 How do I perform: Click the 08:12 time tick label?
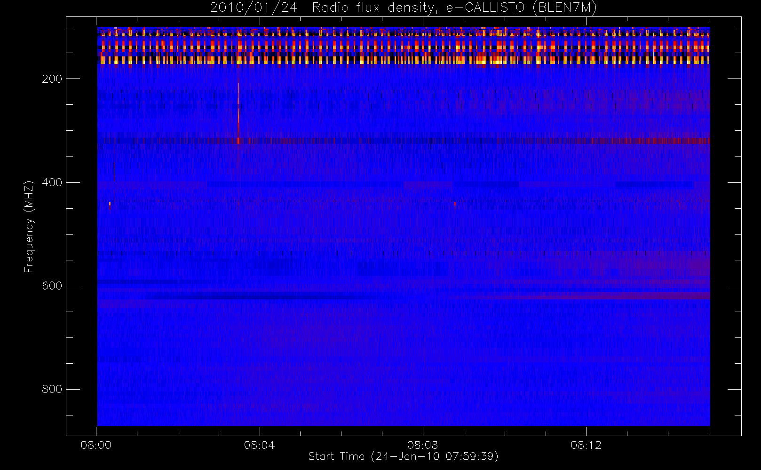[586, 445]
